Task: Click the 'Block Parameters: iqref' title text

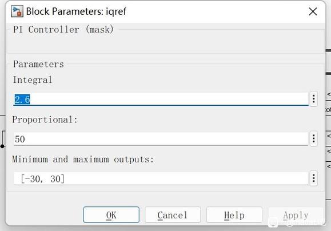Action: click(x=76, y=11)
